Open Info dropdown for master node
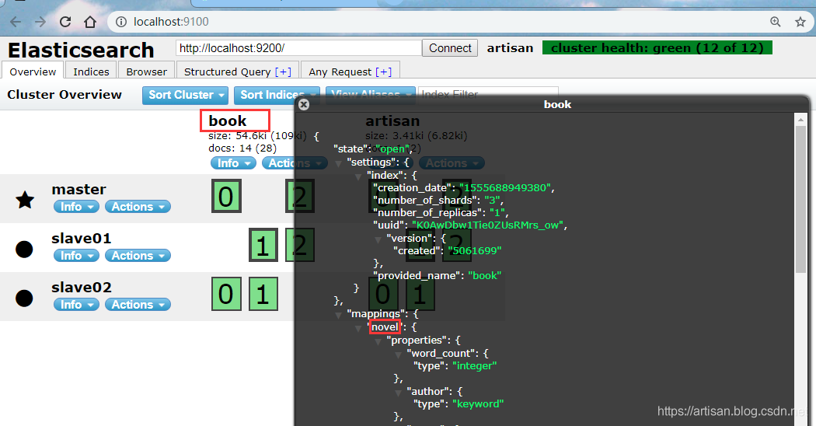The width and height of the screenshot is (816, 426). point(76,207)
